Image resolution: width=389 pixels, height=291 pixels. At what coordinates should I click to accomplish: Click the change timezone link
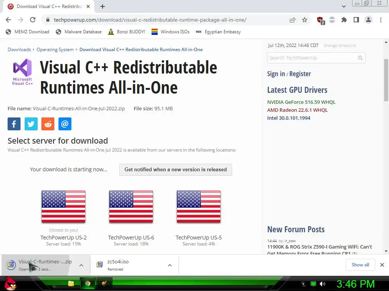click(x=340, y=45)
